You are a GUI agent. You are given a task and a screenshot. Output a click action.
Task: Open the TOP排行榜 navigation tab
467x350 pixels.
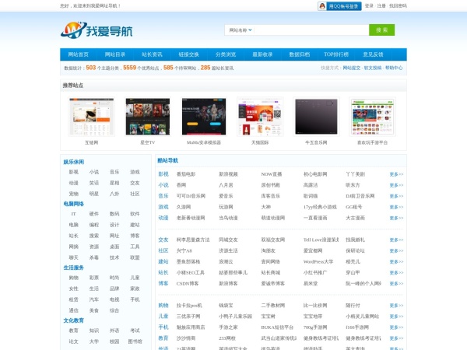coord(336,54)
